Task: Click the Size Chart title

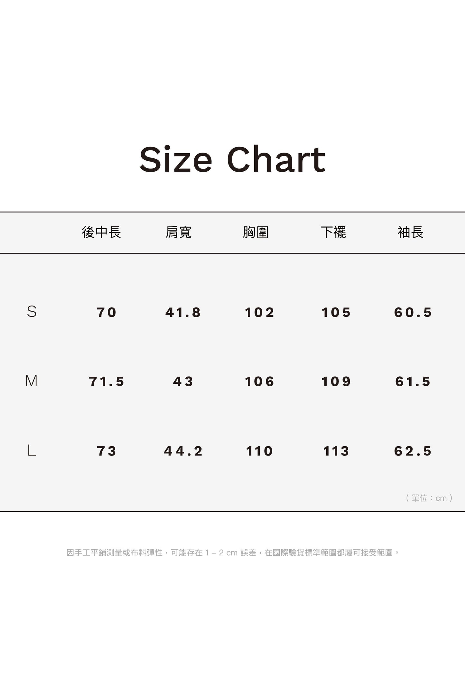Action: pos(232,160)
